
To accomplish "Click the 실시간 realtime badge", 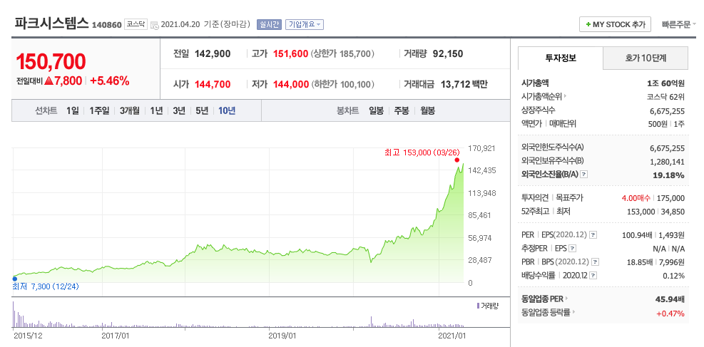I will pyautogui.click(x=269, y=24).
